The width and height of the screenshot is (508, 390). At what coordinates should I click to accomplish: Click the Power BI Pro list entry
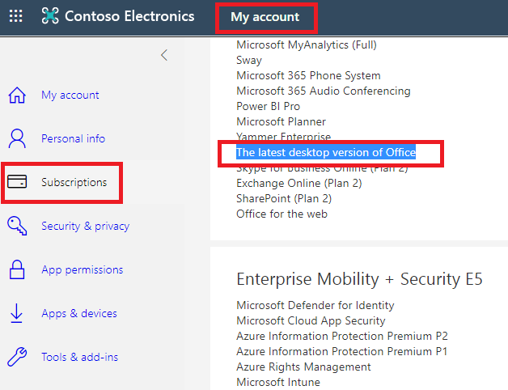(x=268, y=106)
